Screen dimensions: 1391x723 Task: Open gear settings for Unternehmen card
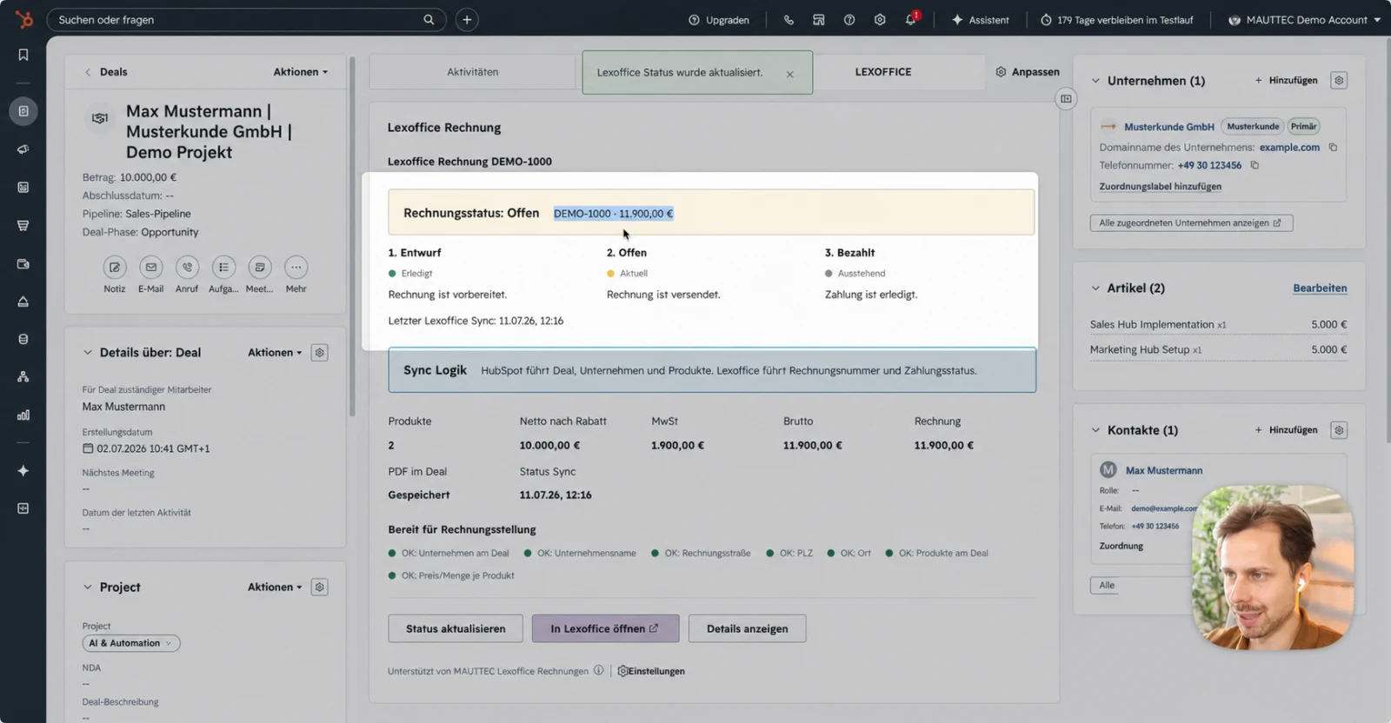coord(1339,80)
